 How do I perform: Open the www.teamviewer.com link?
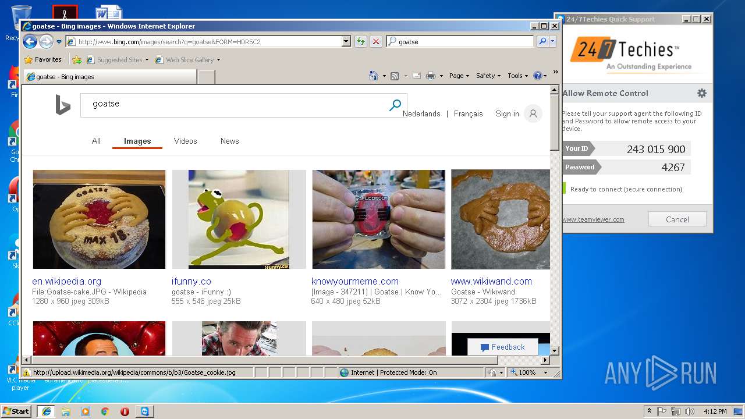click(593, 219)
